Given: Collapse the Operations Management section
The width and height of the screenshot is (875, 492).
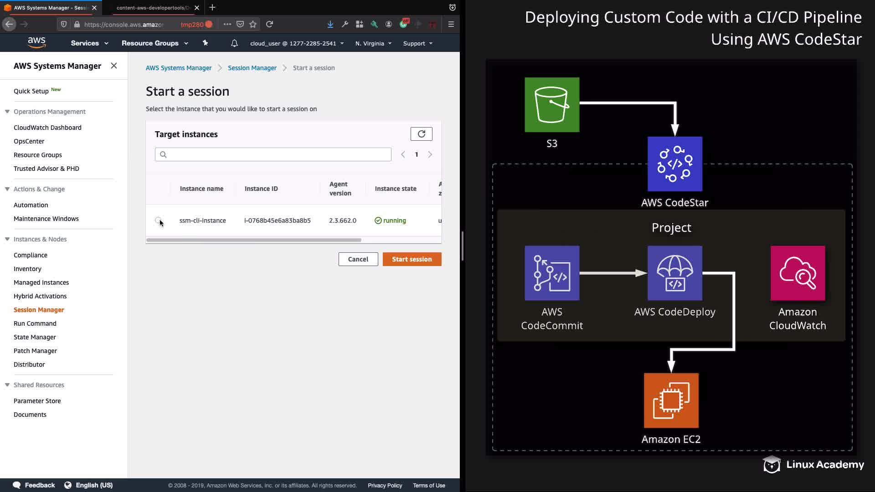Looking at the screenshot, I should coord(7,112).
